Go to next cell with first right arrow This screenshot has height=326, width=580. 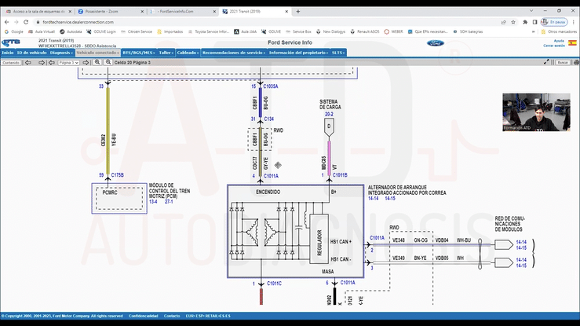pyautogui.click(x=41, y=63)
